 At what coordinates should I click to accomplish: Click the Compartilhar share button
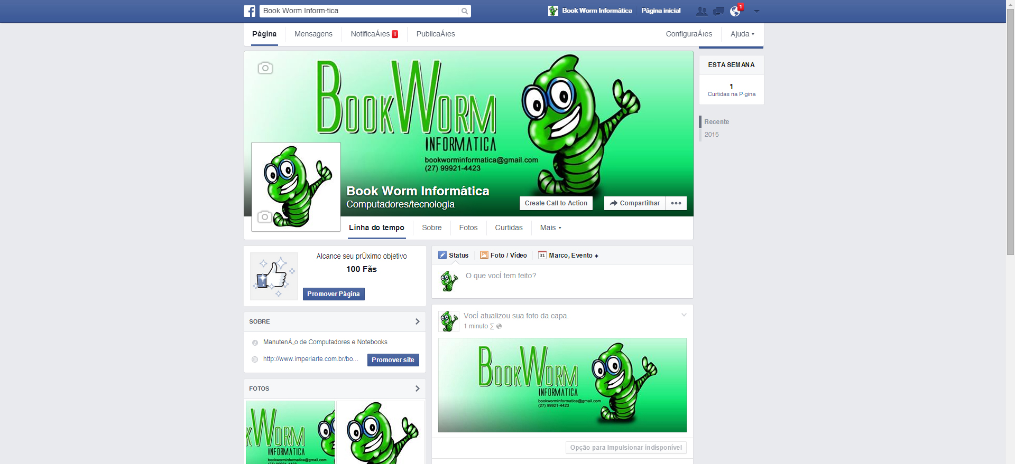click(x=635, y=203)
